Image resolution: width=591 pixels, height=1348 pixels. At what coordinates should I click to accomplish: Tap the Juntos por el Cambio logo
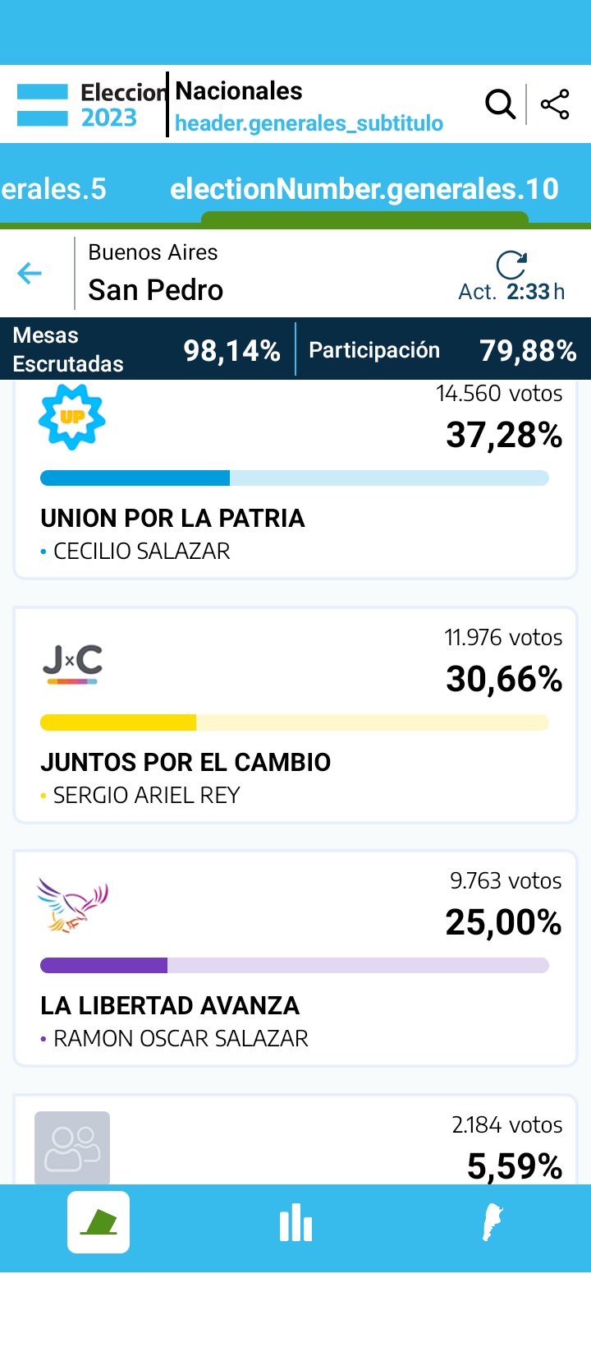(x=72, y=664)
